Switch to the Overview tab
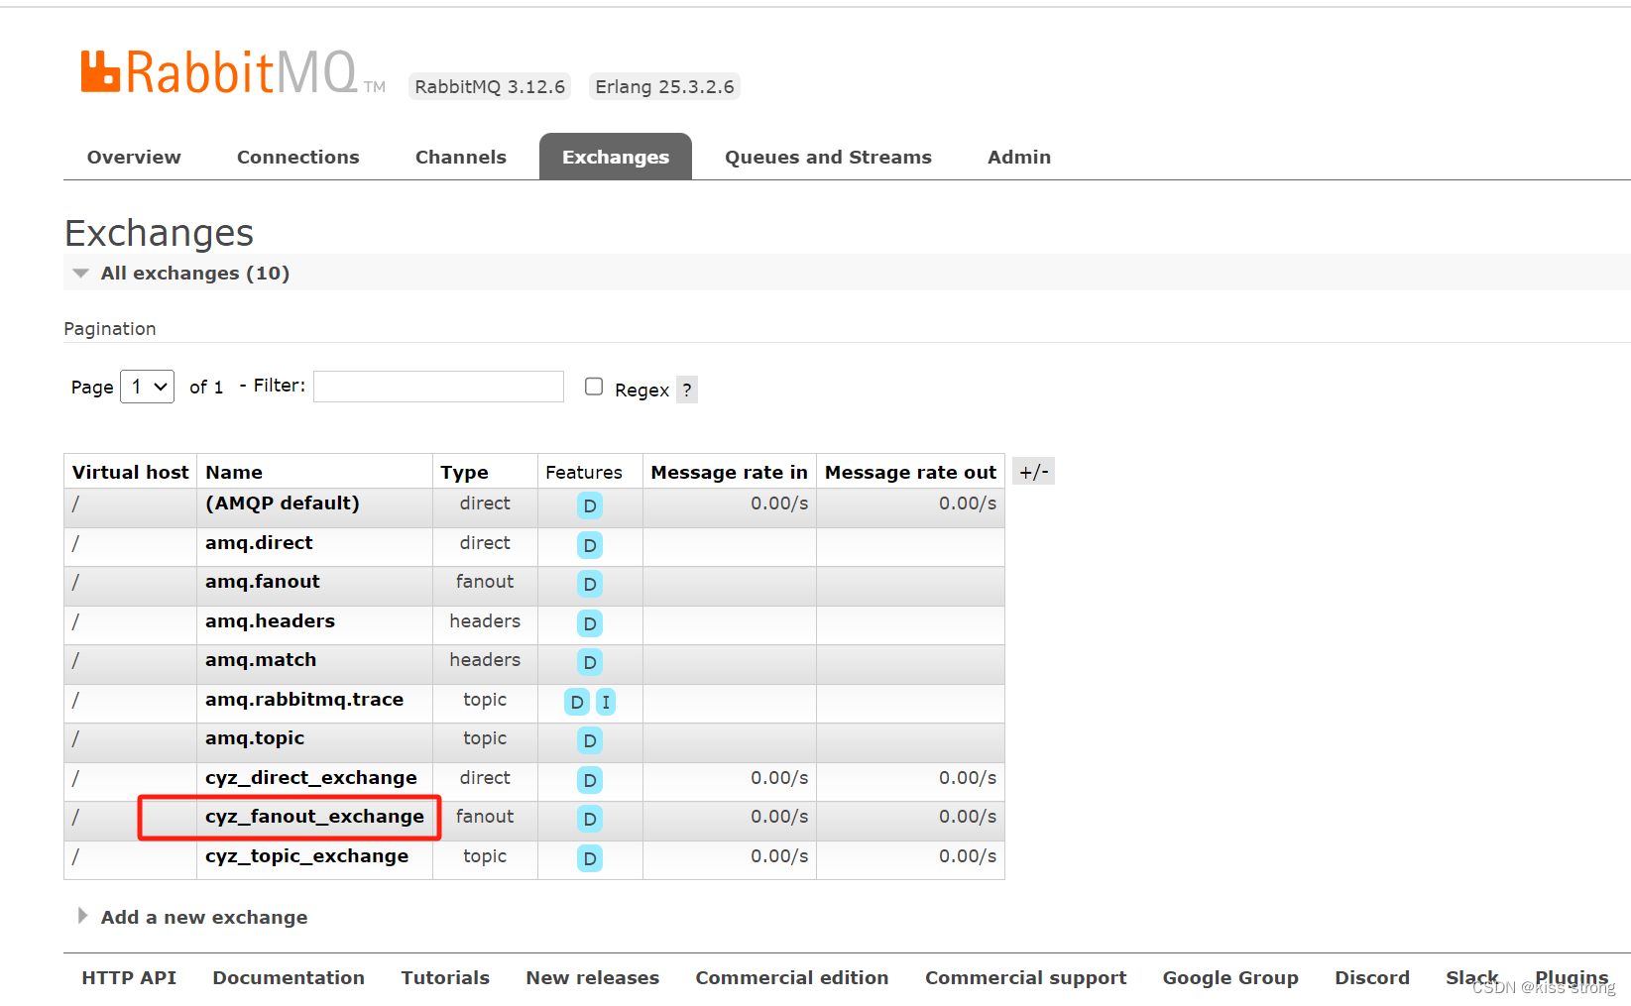Viewport: 1631px width, 1006px height. point(134,157)
